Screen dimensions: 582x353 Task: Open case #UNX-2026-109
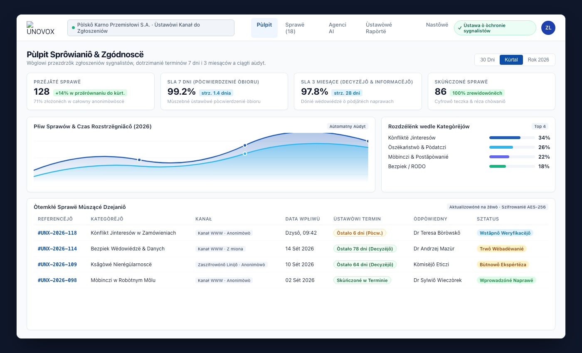point(57,265)
